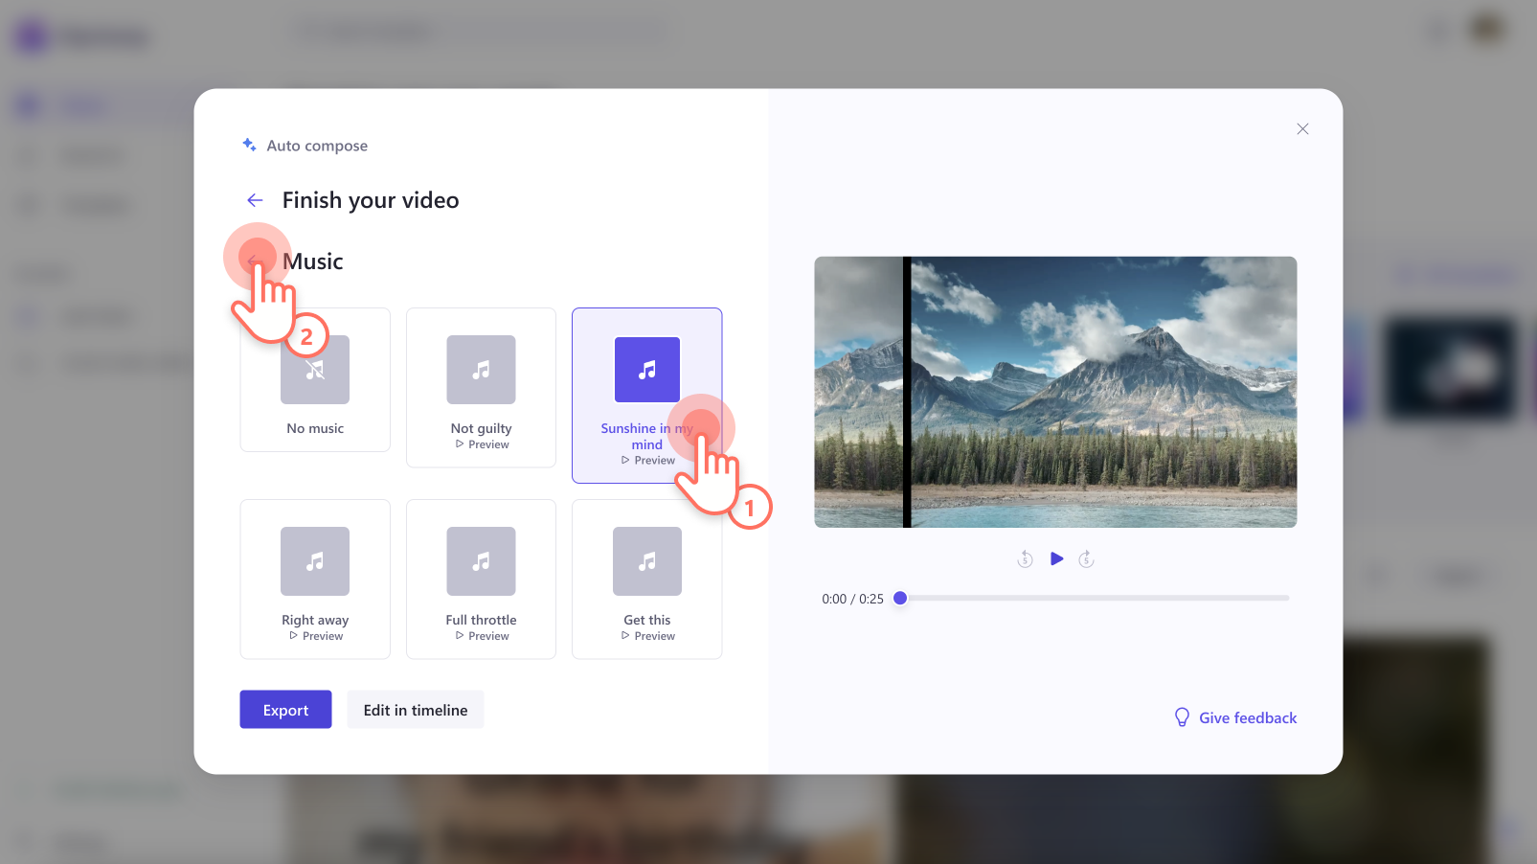
Task: Preview the Full throttle track
Action: 483,636
